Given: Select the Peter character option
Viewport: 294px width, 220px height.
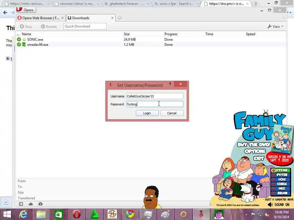Looking at the screenshot, I should pos(281,175).
